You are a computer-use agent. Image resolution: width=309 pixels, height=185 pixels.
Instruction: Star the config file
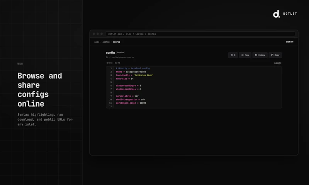point(233,55)
